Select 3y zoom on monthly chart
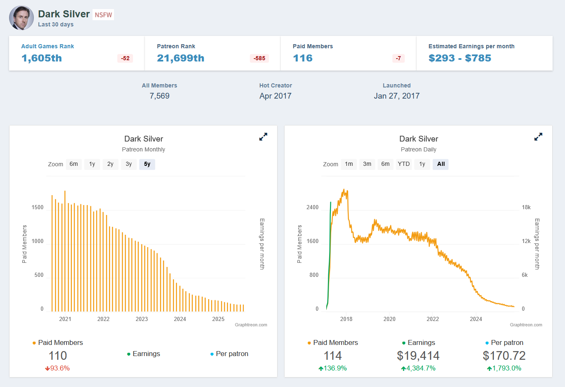This screenshot has height=387, width=565. point(129,164)
